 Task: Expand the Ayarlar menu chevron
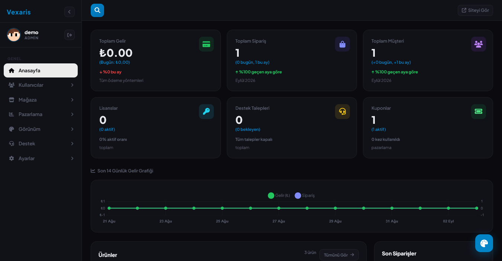click(72, 158)
